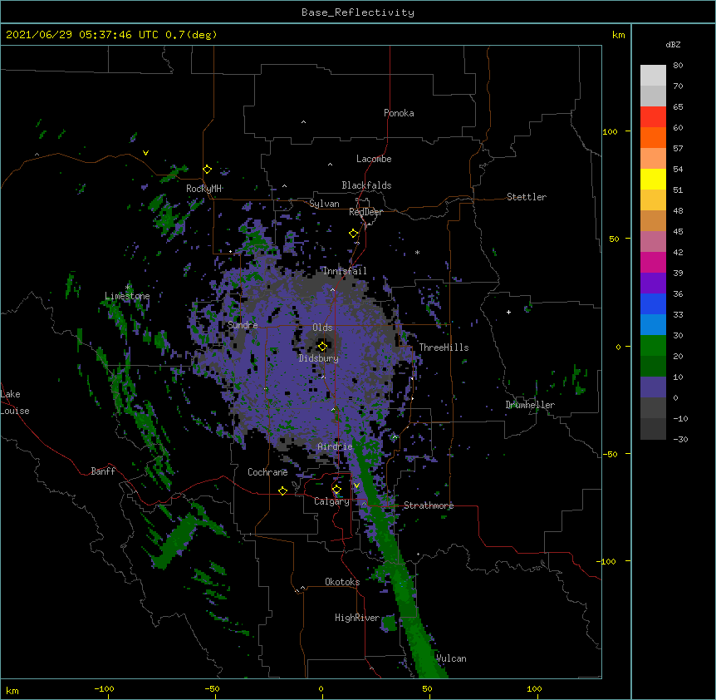Click the asterisk marker east of Innisfail

[417, 252]
